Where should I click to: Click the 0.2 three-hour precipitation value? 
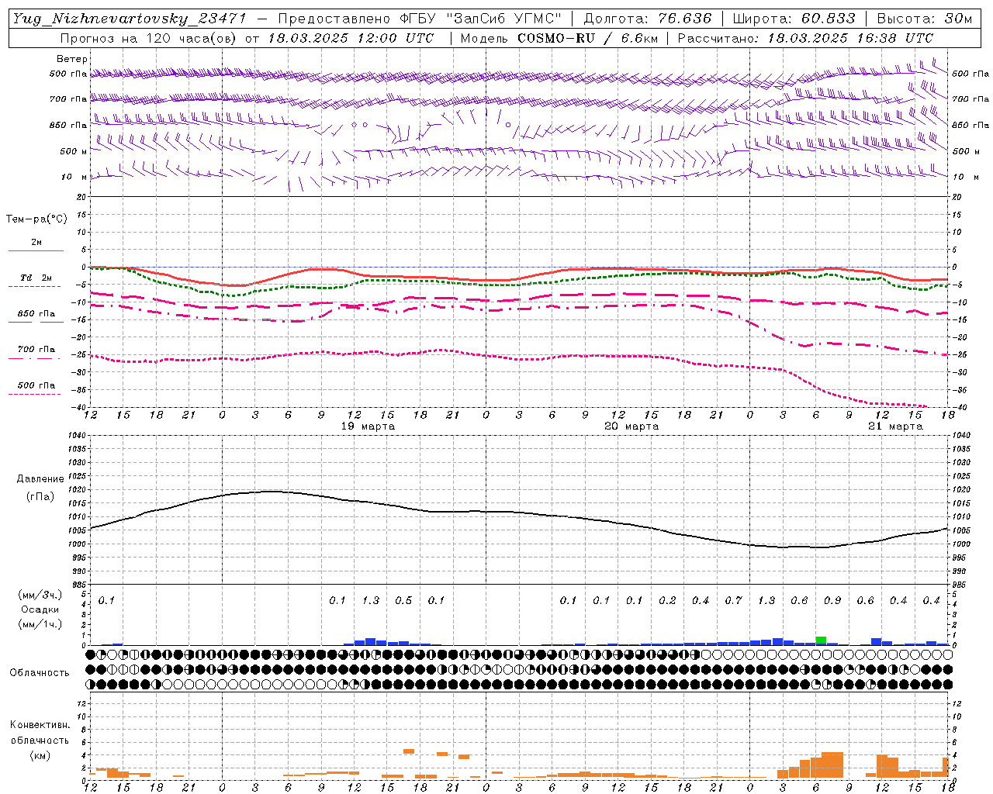(667, 601)
